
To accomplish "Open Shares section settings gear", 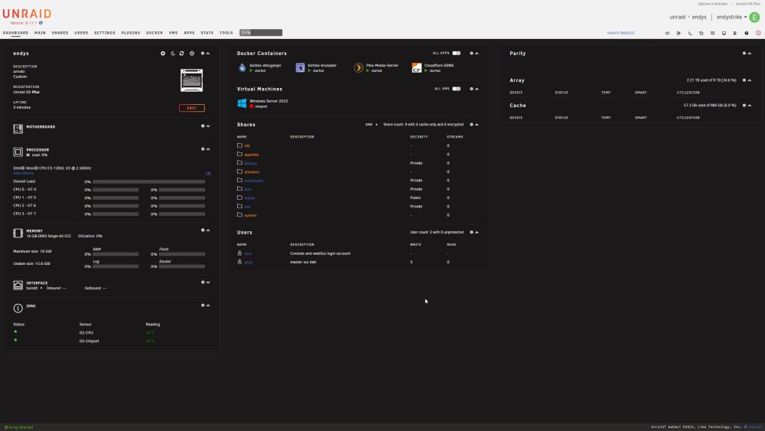I will [471, 125].
